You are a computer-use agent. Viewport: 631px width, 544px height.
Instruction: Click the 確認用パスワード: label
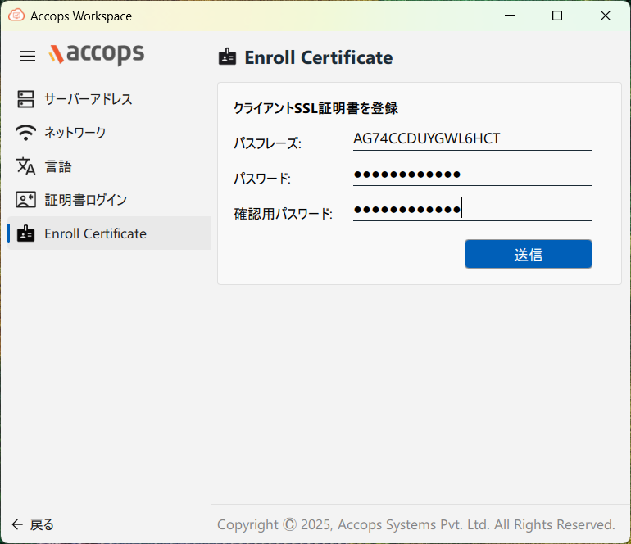(284, 213)
